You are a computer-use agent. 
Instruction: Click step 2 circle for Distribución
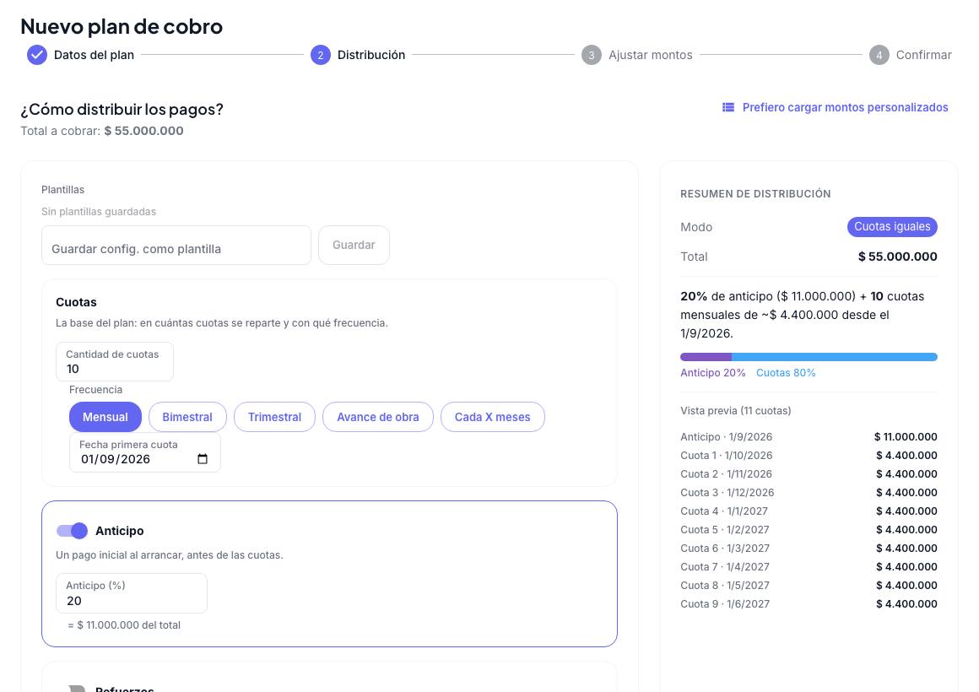[x=321, y=55]
